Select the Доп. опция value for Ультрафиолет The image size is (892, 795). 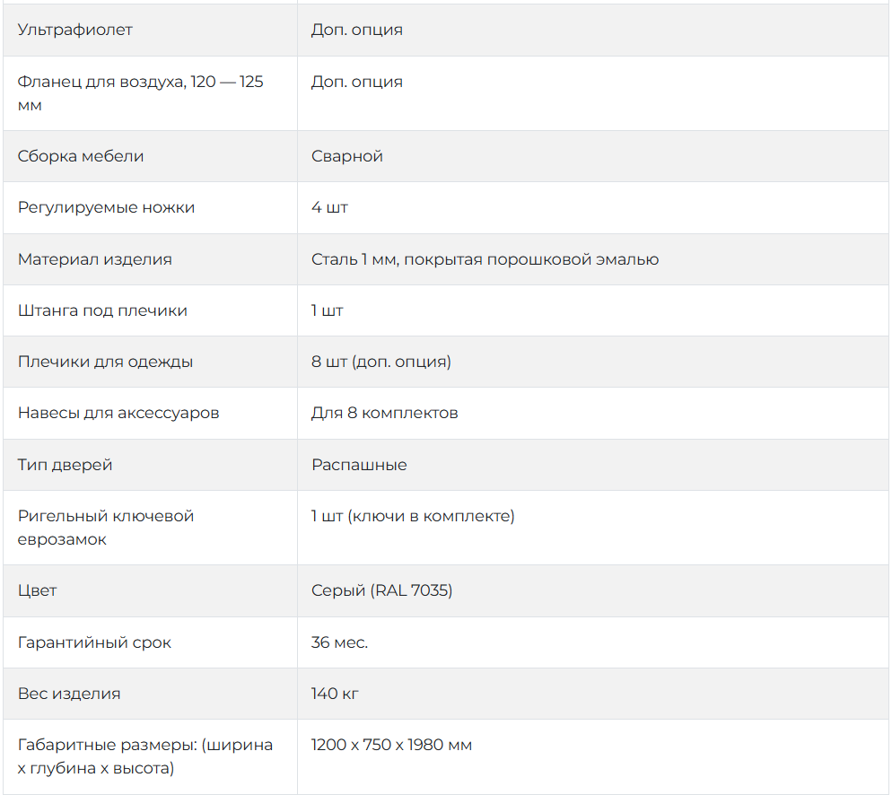(356, 30)
